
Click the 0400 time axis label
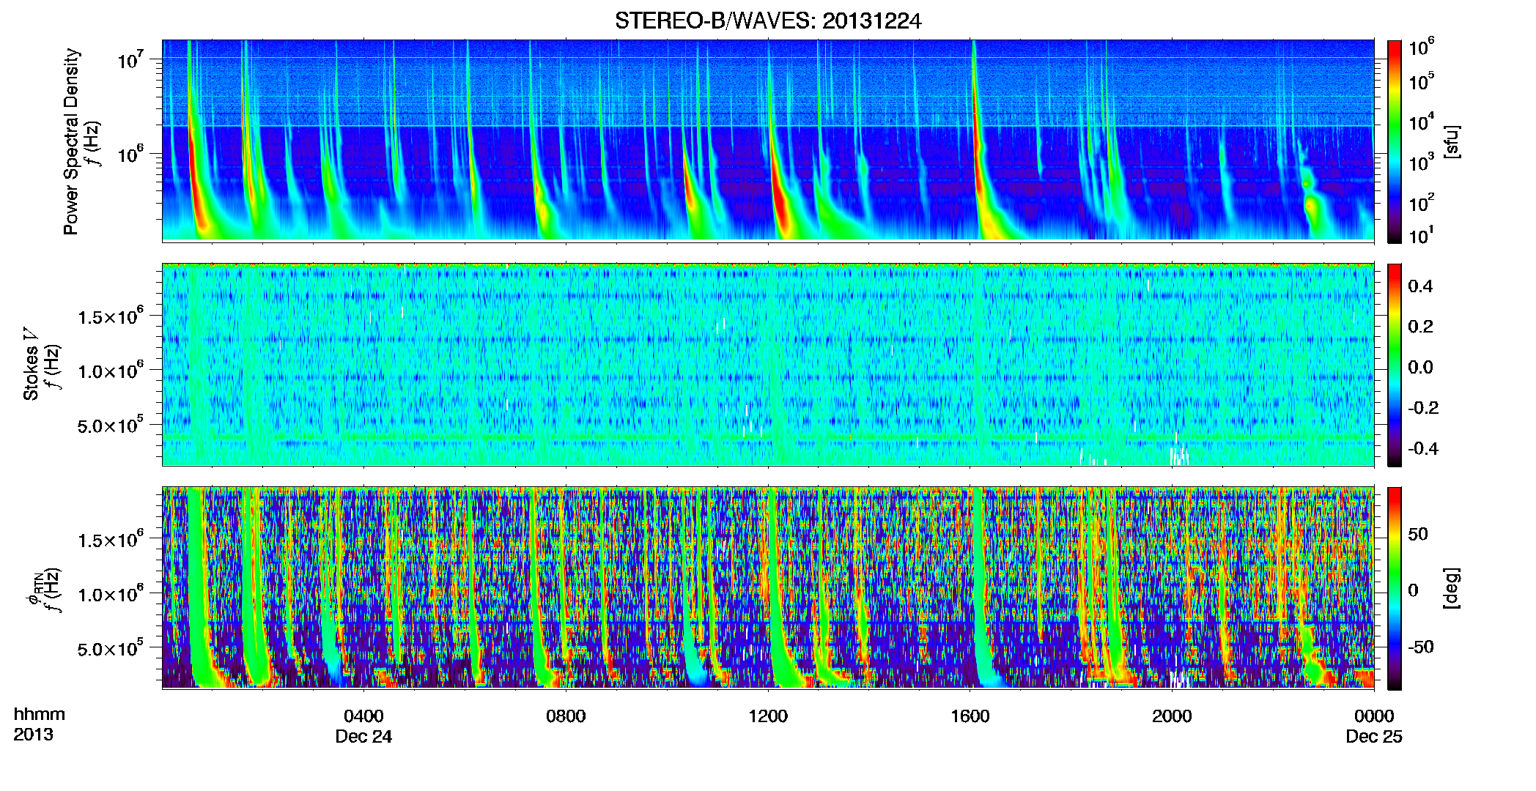(363, 716)
